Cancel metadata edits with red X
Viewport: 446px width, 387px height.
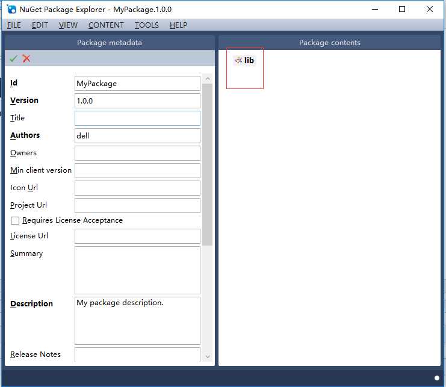coord(26,58)
